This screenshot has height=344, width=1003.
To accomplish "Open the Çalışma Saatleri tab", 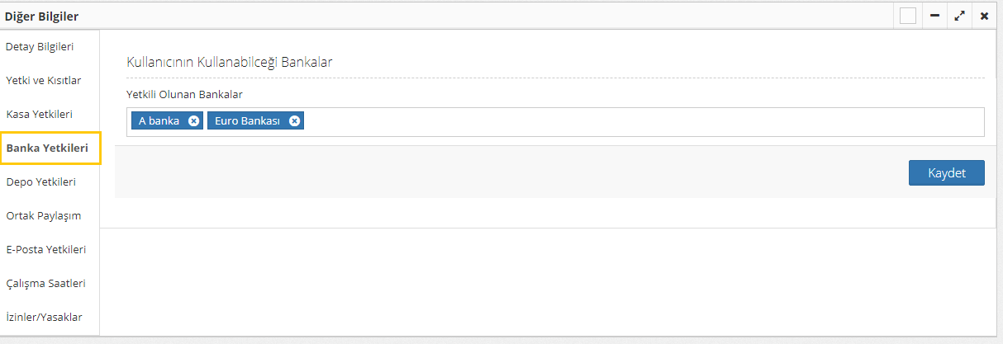I will pos(45,283).
